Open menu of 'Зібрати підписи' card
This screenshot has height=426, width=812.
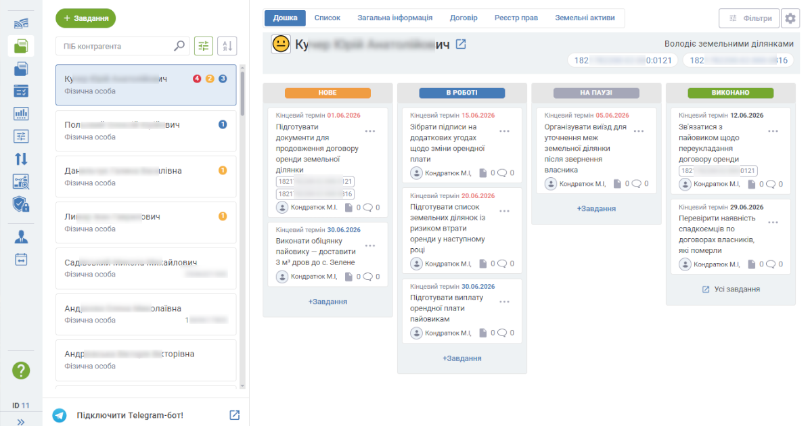504,131
